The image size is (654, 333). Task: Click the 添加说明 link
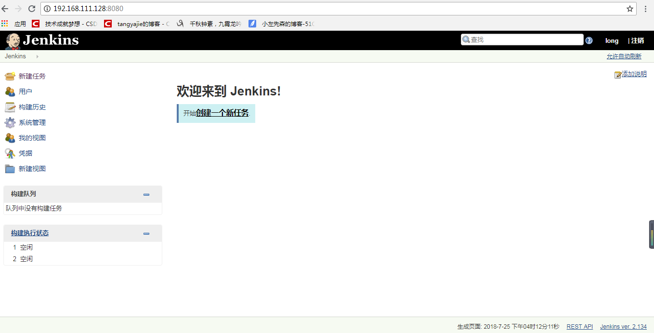tap(634, 74)
